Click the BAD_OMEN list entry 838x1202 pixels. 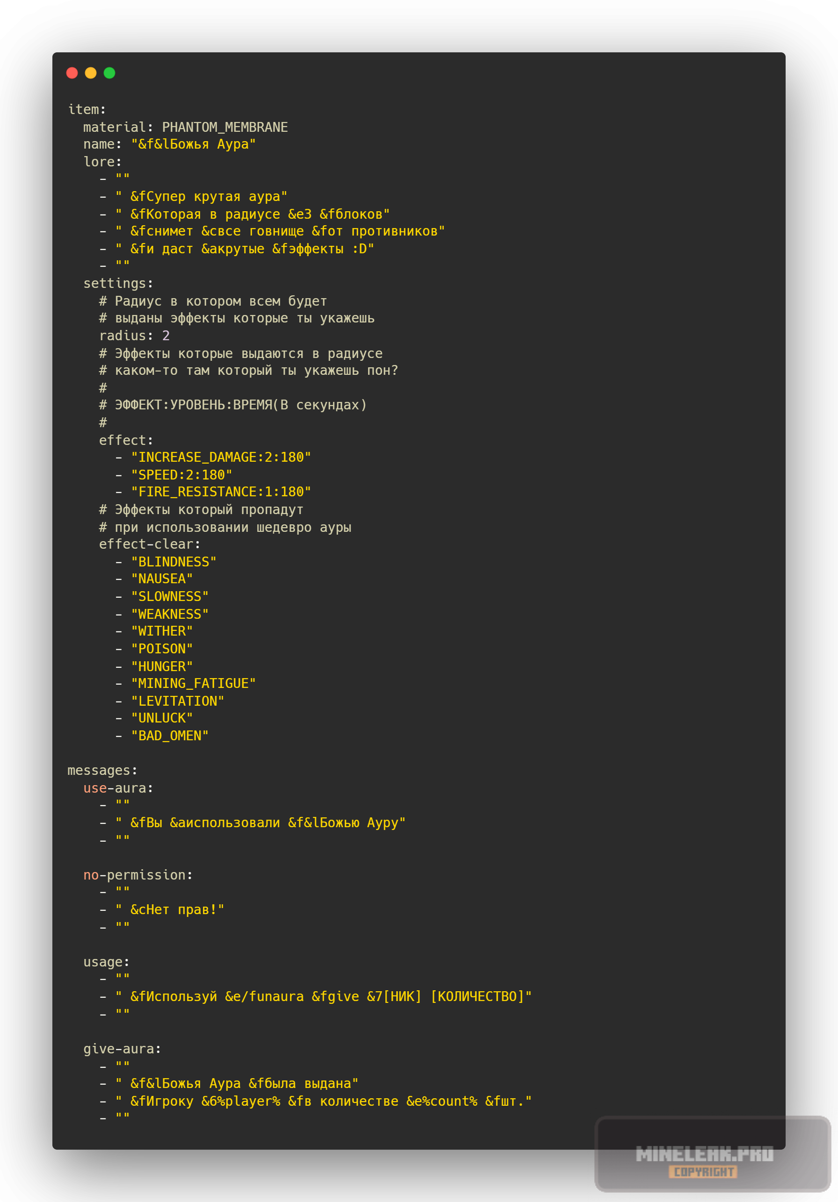point(169,736)
